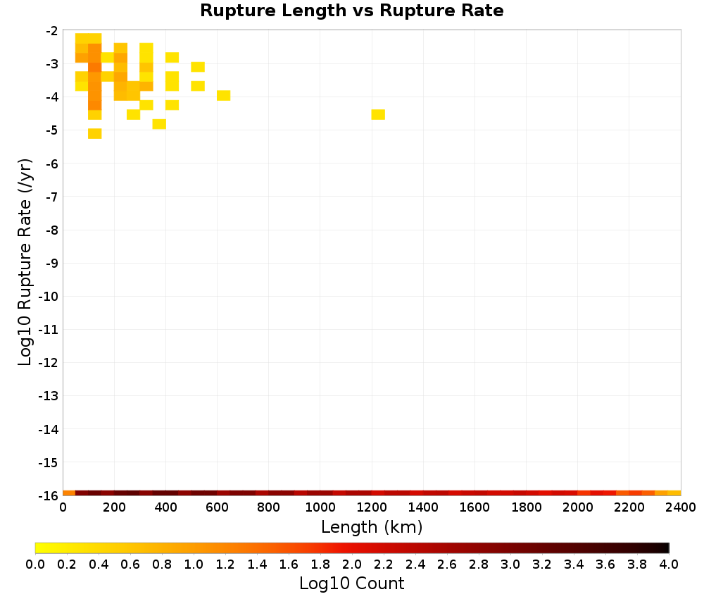Click the color scale gradient bar
This screenshot has height=599, width=704.
(352, 548)
